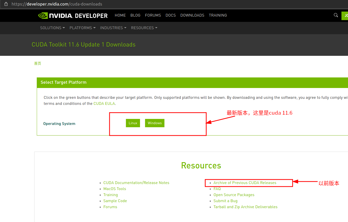The image size is (348, 222).
Task: Open the Submit a Bug link
Action: click(225, 201)
